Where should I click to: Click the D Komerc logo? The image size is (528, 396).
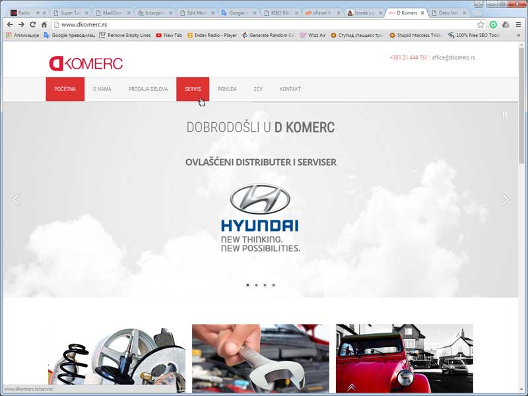(x=86, y=63)
